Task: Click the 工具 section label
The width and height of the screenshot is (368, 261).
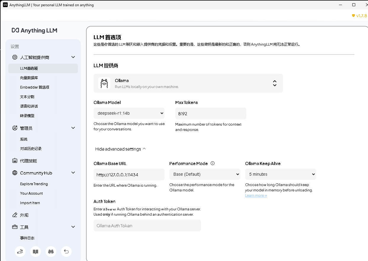Action: [24, 227]
